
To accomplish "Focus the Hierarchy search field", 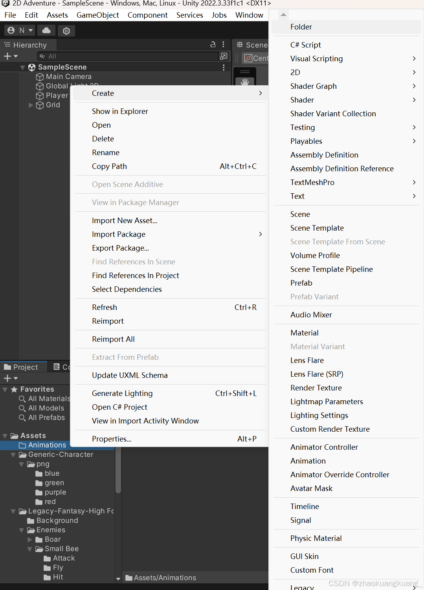I will pos(128,56).
